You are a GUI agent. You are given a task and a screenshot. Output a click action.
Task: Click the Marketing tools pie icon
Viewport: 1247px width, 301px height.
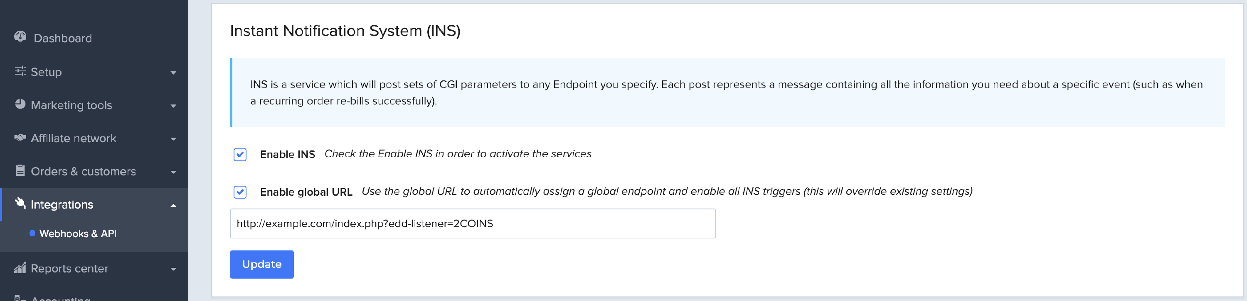pos(20,104)
